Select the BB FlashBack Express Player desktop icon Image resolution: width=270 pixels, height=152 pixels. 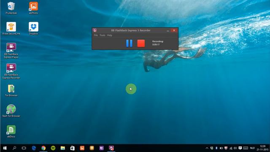click(x=11, y=51)
